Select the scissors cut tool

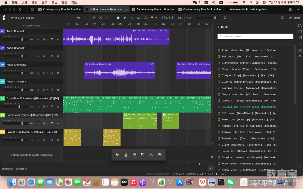click(x=100, y=18)
